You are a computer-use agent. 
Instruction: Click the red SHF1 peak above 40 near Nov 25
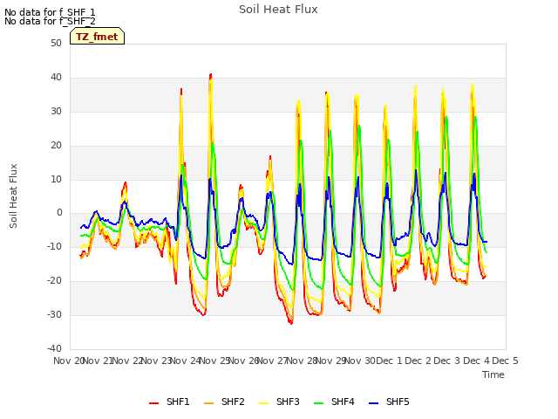(211, 75)
